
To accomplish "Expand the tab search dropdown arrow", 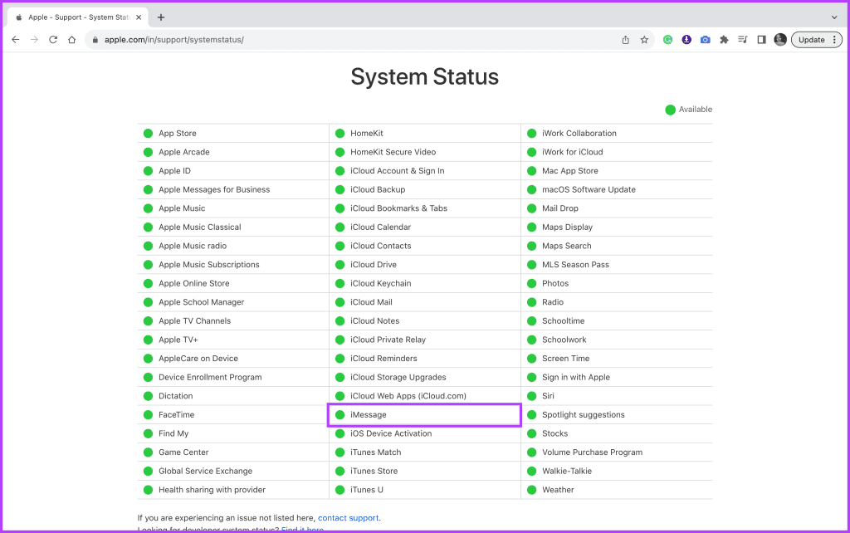I will coord(833,17).
